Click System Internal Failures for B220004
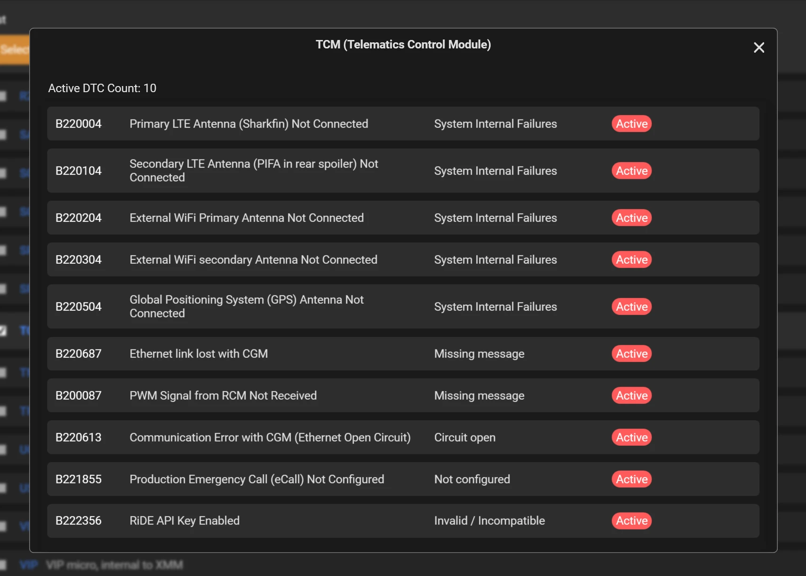This screenshot has height=576, width=806. [495, 124]
